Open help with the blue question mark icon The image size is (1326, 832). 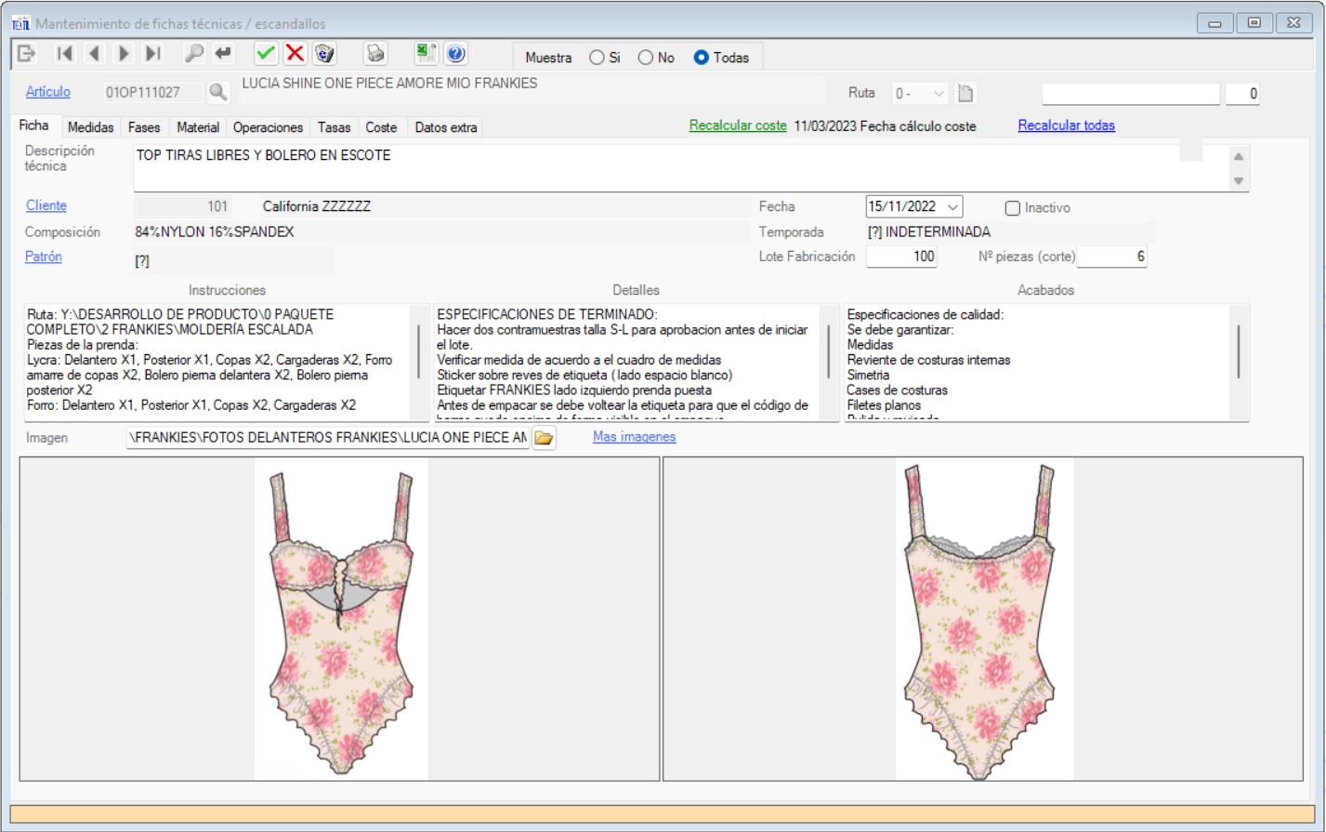tap(455, 54)
